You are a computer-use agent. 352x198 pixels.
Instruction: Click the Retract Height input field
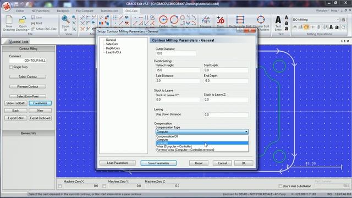point(178,70)
